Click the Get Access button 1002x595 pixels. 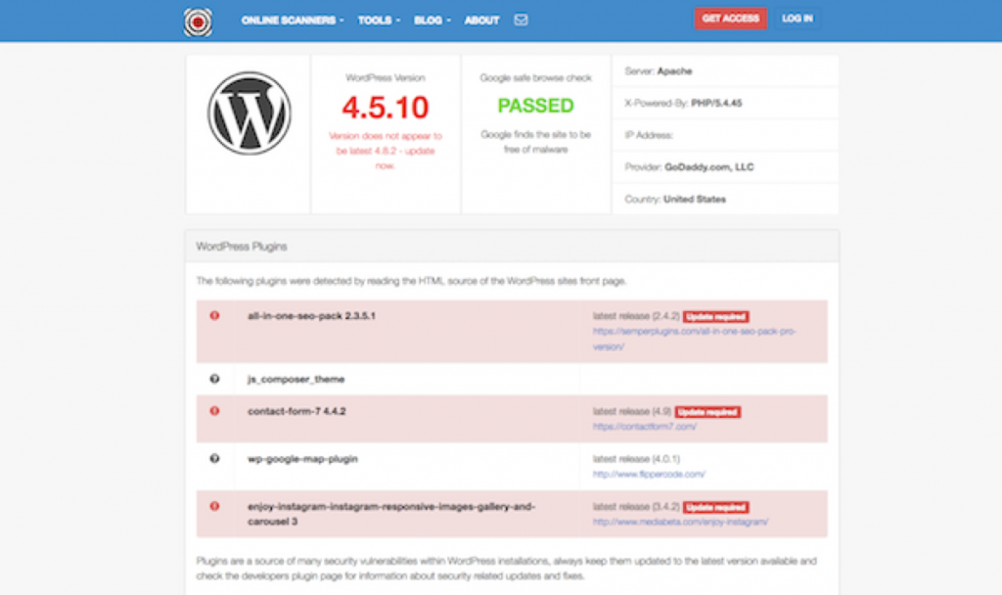(x=730, y=19)
